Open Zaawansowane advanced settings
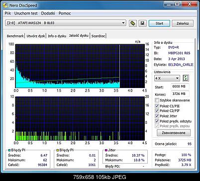This screenshot has height=181, width=200. pos(174,133)
